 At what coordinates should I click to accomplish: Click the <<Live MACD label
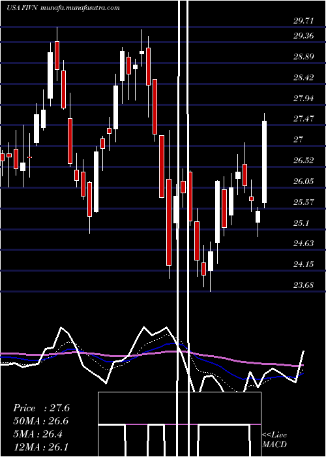pos(274,439)
